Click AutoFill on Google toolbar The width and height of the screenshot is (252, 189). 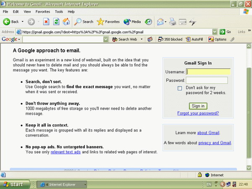[x=194, y=39]
